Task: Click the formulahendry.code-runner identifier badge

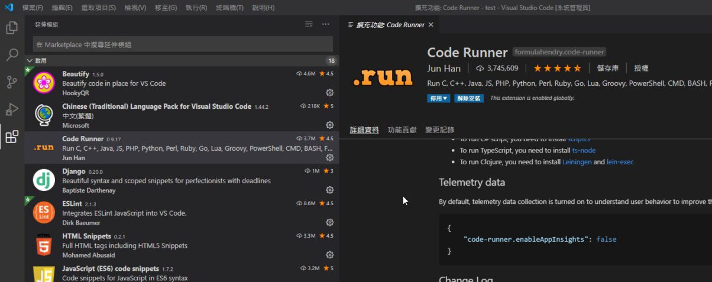Action: coord(559,52)
